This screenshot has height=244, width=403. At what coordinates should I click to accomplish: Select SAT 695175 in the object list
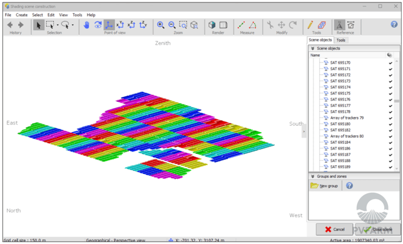340,93
